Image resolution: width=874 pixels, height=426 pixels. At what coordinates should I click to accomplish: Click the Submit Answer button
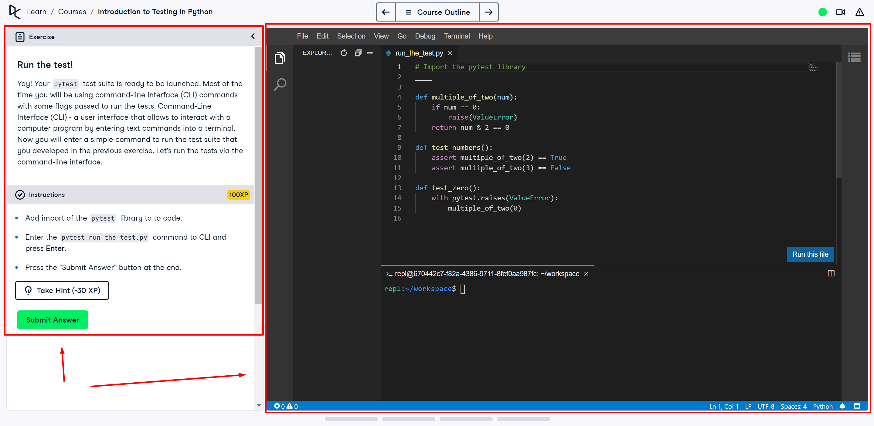[x=53, y=320]
